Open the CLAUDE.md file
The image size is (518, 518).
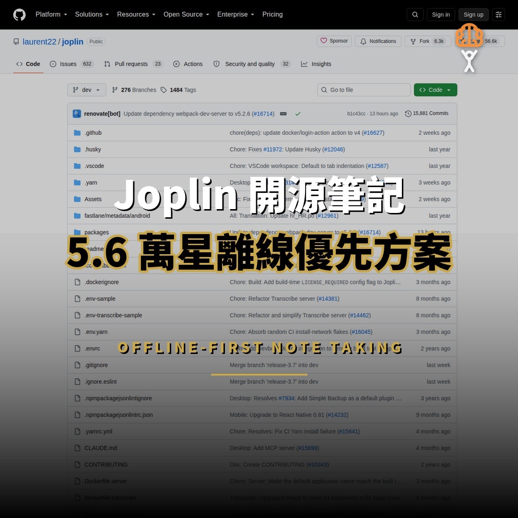coord(101,448)
